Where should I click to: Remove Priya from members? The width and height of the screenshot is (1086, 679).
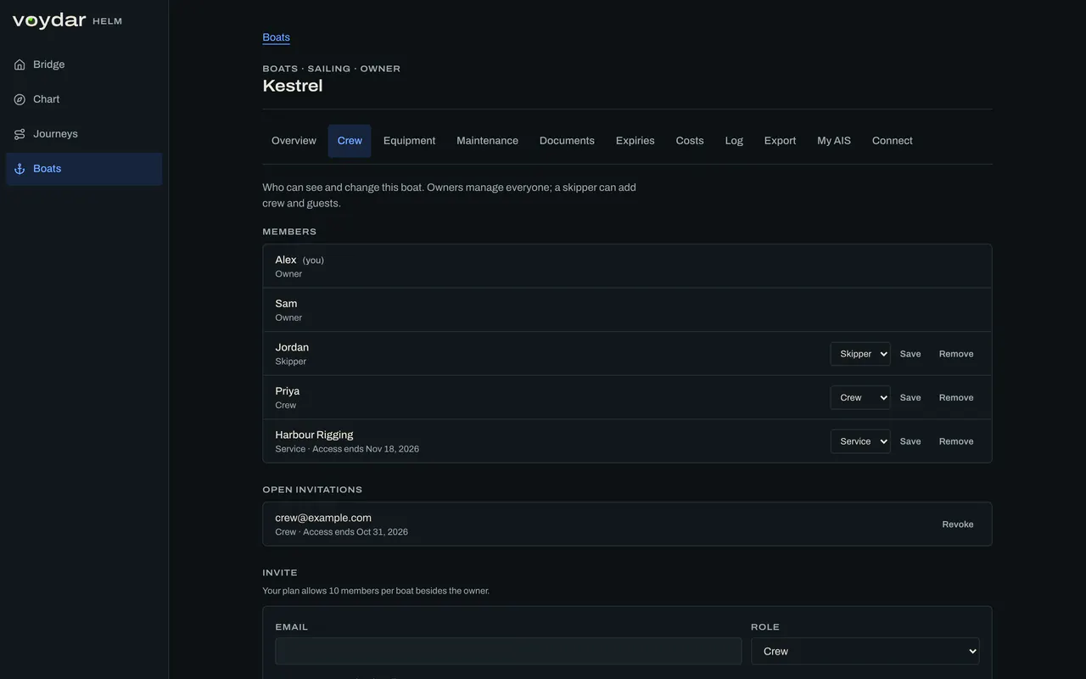point(956,397)
